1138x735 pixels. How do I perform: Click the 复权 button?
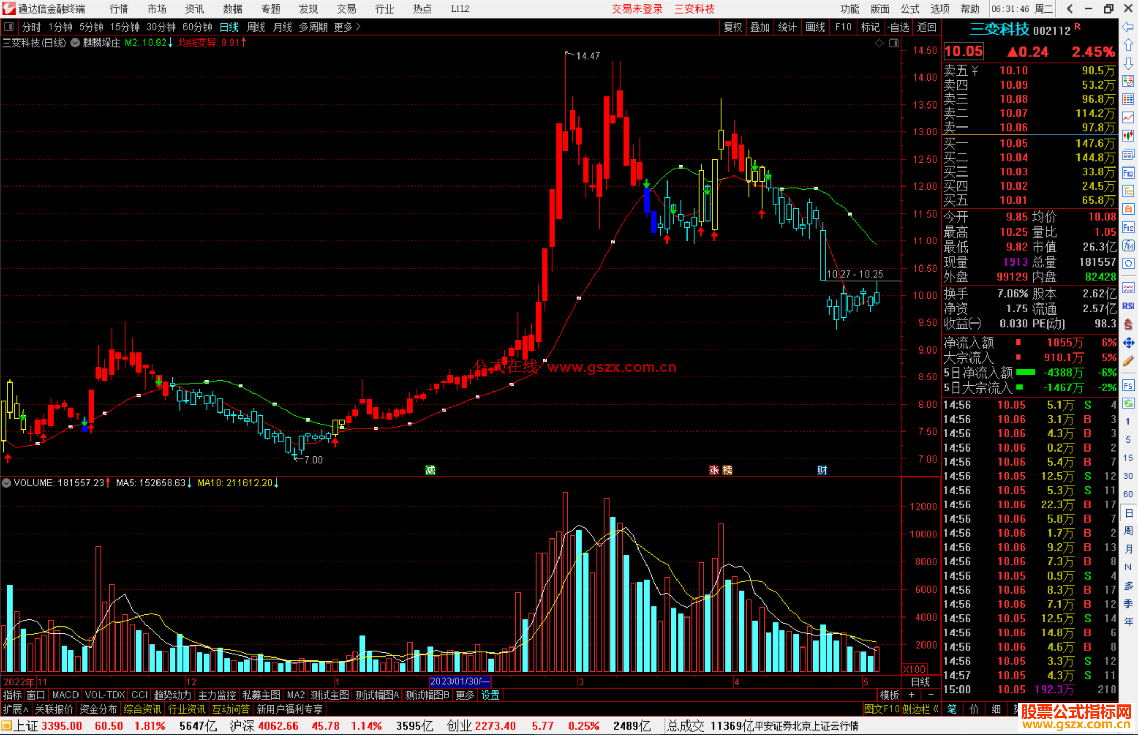732,27
